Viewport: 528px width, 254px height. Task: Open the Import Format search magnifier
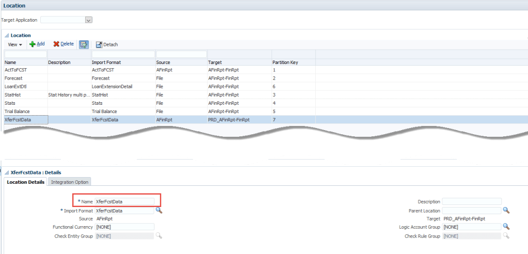[x=159, y=211]
